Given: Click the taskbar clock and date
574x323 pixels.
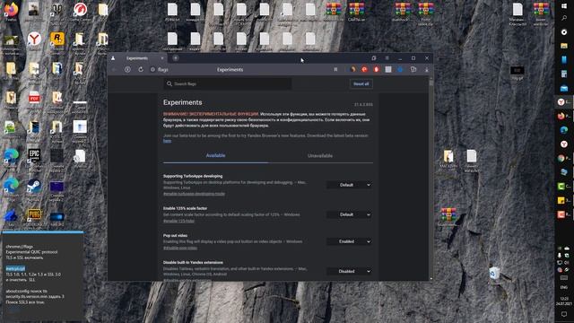Looking at the screenshot, I should 564,301.
